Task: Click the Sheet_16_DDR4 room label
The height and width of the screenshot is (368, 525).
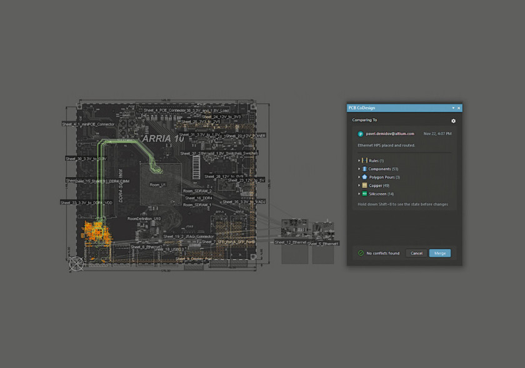Action: coord(199,198)
